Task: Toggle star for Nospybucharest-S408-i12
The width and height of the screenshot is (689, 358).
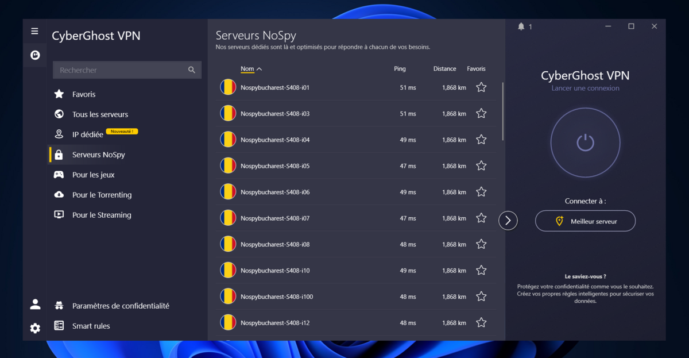Action: point(481,323)
